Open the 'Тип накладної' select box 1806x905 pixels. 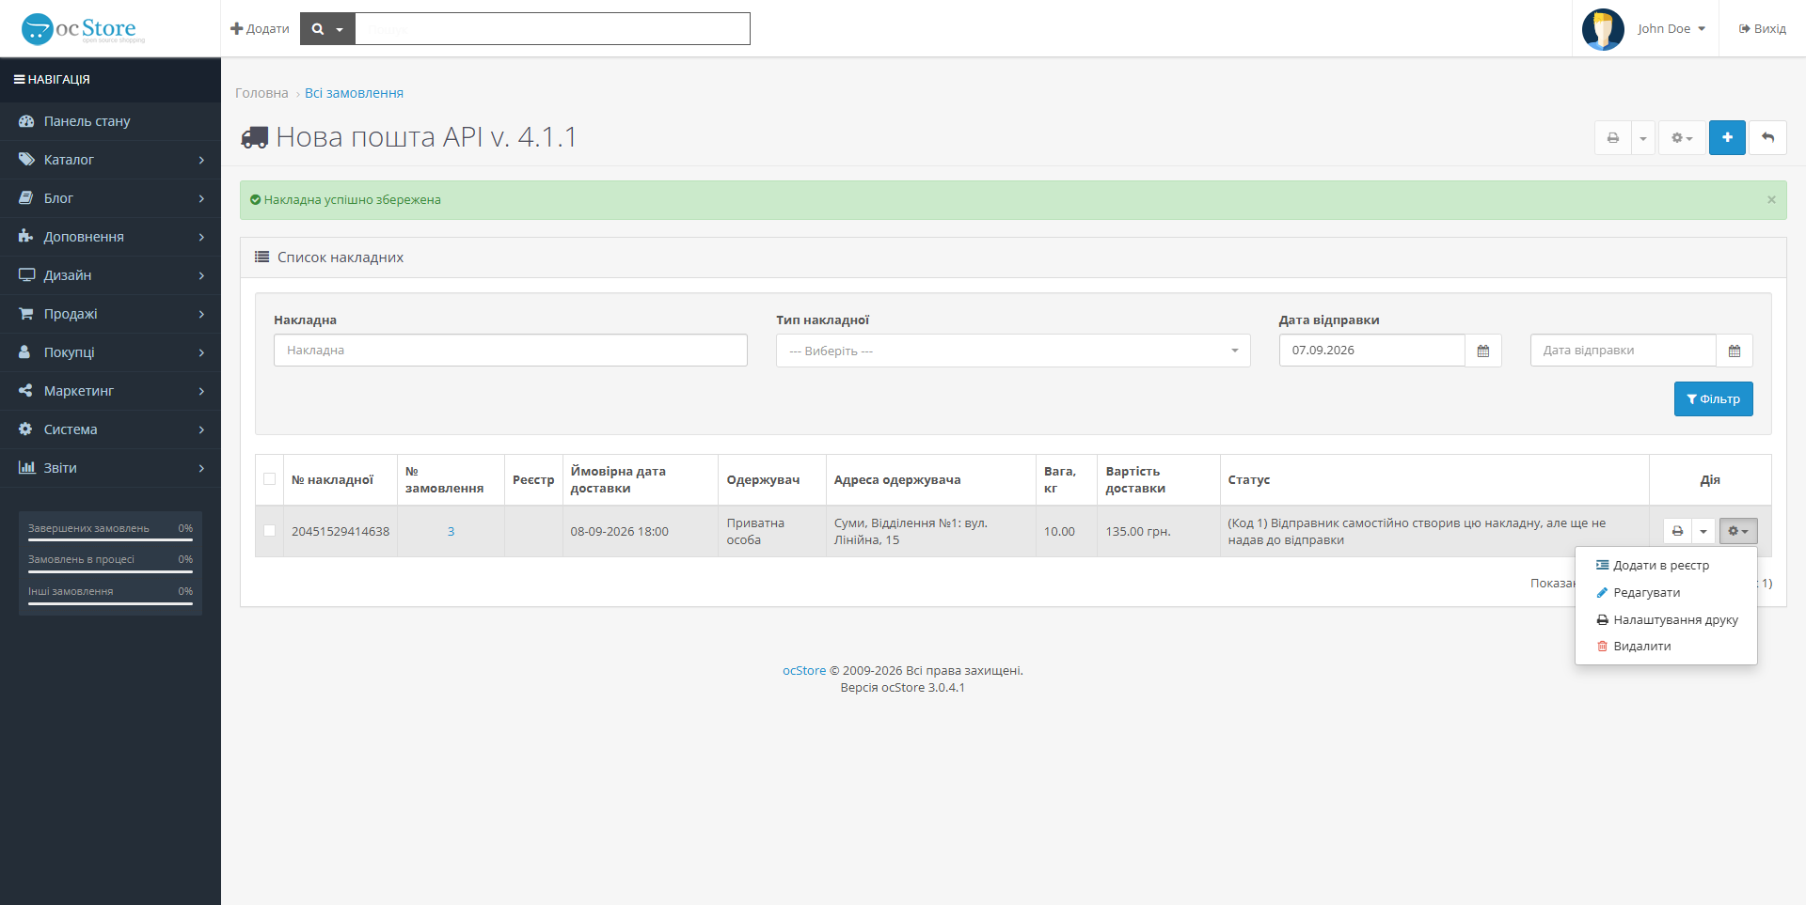[1013, 351]
